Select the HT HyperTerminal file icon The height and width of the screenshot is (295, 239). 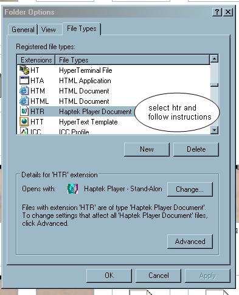coord(24,70)
